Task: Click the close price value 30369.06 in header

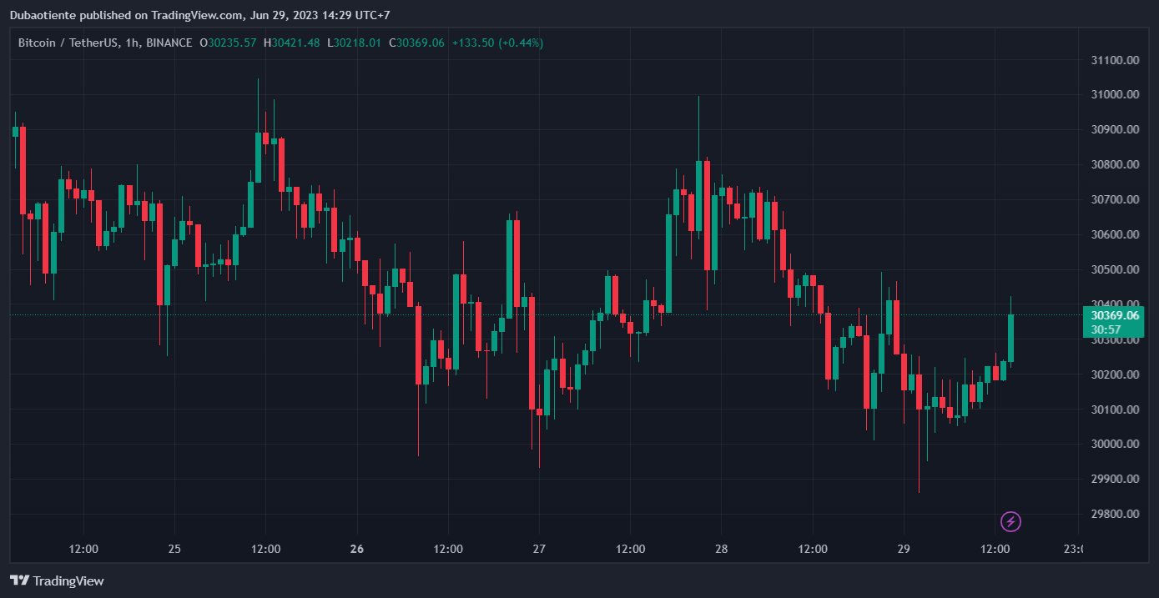Action: tap(421, 43)
